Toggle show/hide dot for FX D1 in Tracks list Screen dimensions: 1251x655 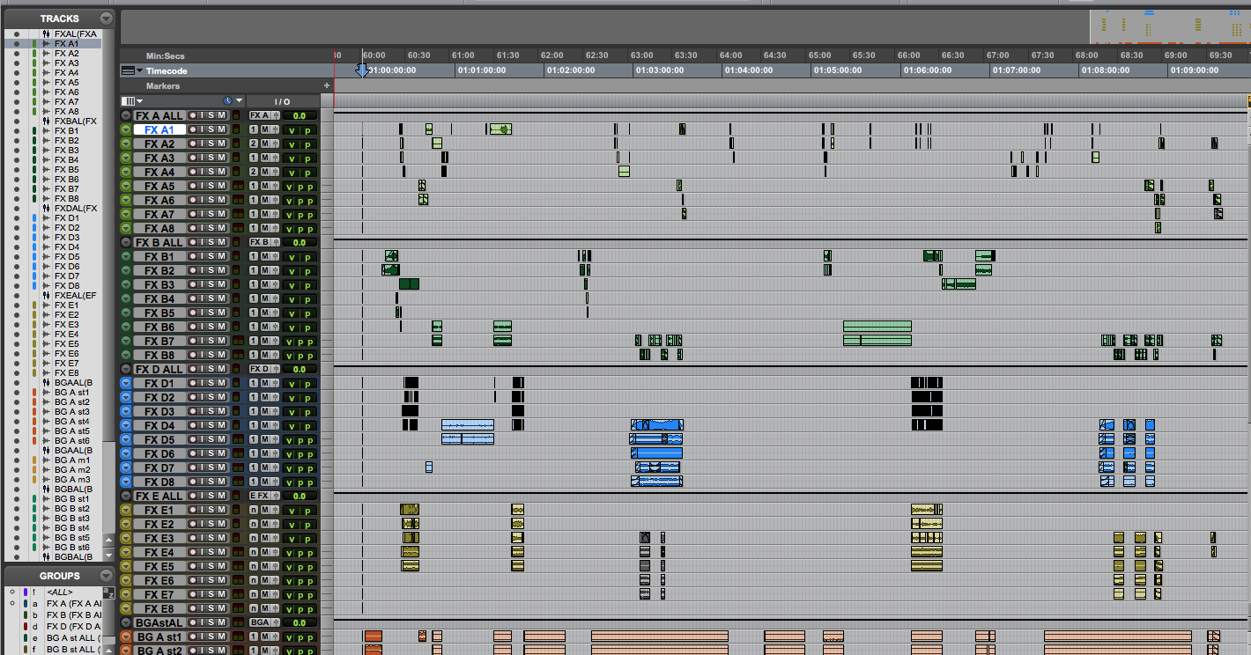click(x=17, y=217)
